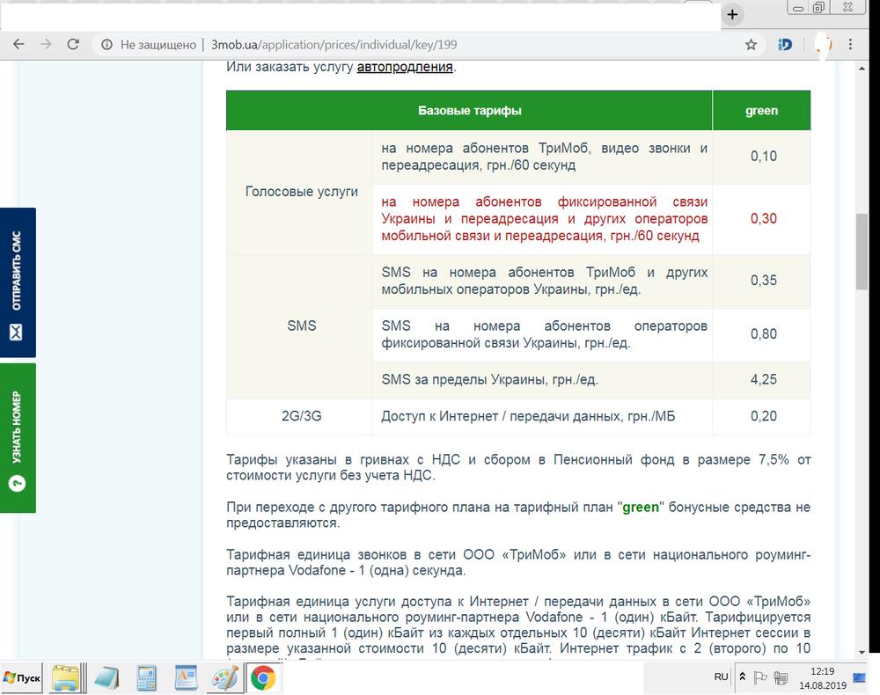Click the SMS за пределы Украины row
This screenshot has height=695, width=880.
pos(542,380)
